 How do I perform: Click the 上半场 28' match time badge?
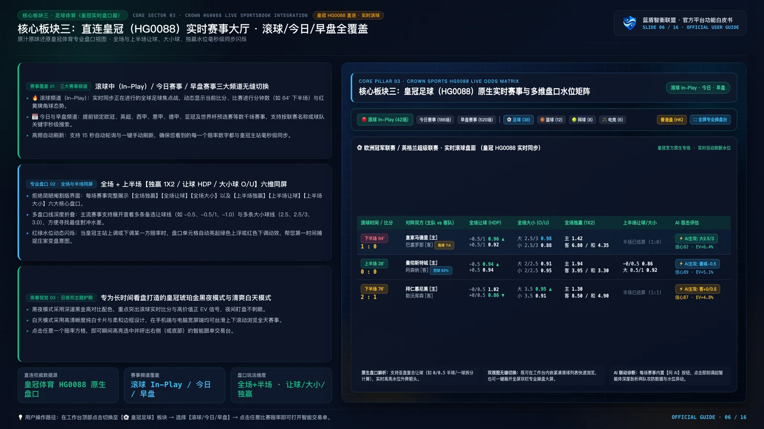(x=374, y=264)
